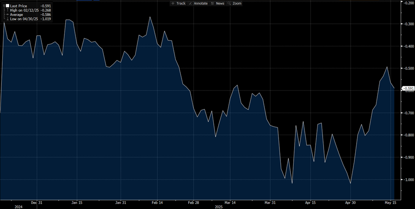Click the News icon in chart toolbar
415x209 pixels.
212,3
